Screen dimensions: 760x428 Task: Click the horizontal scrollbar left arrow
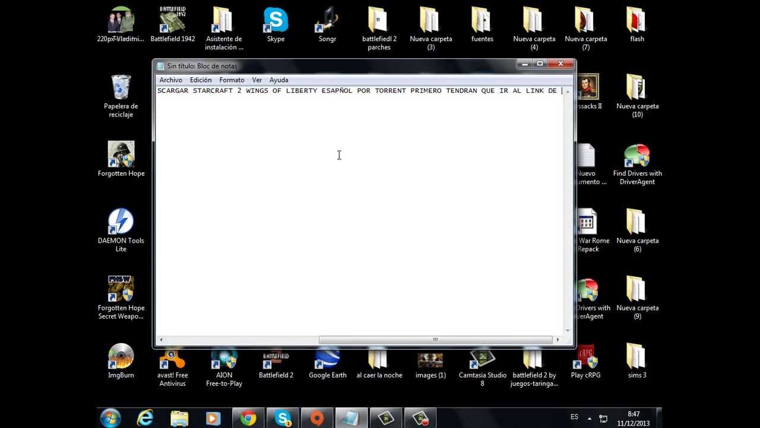coord(160,340)
